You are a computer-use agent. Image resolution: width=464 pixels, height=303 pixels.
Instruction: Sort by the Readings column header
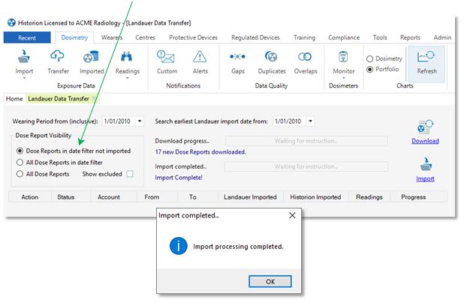tap(369, 197)
